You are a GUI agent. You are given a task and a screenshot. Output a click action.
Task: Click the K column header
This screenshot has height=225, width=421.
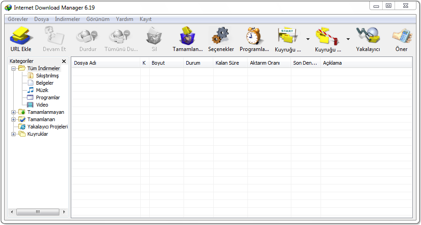coord(145,63)
